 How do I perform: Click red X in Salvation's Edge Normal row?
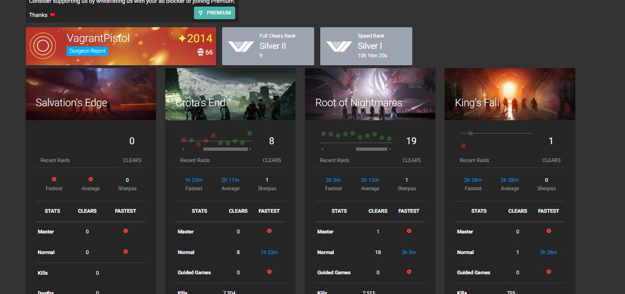[126, 252]
